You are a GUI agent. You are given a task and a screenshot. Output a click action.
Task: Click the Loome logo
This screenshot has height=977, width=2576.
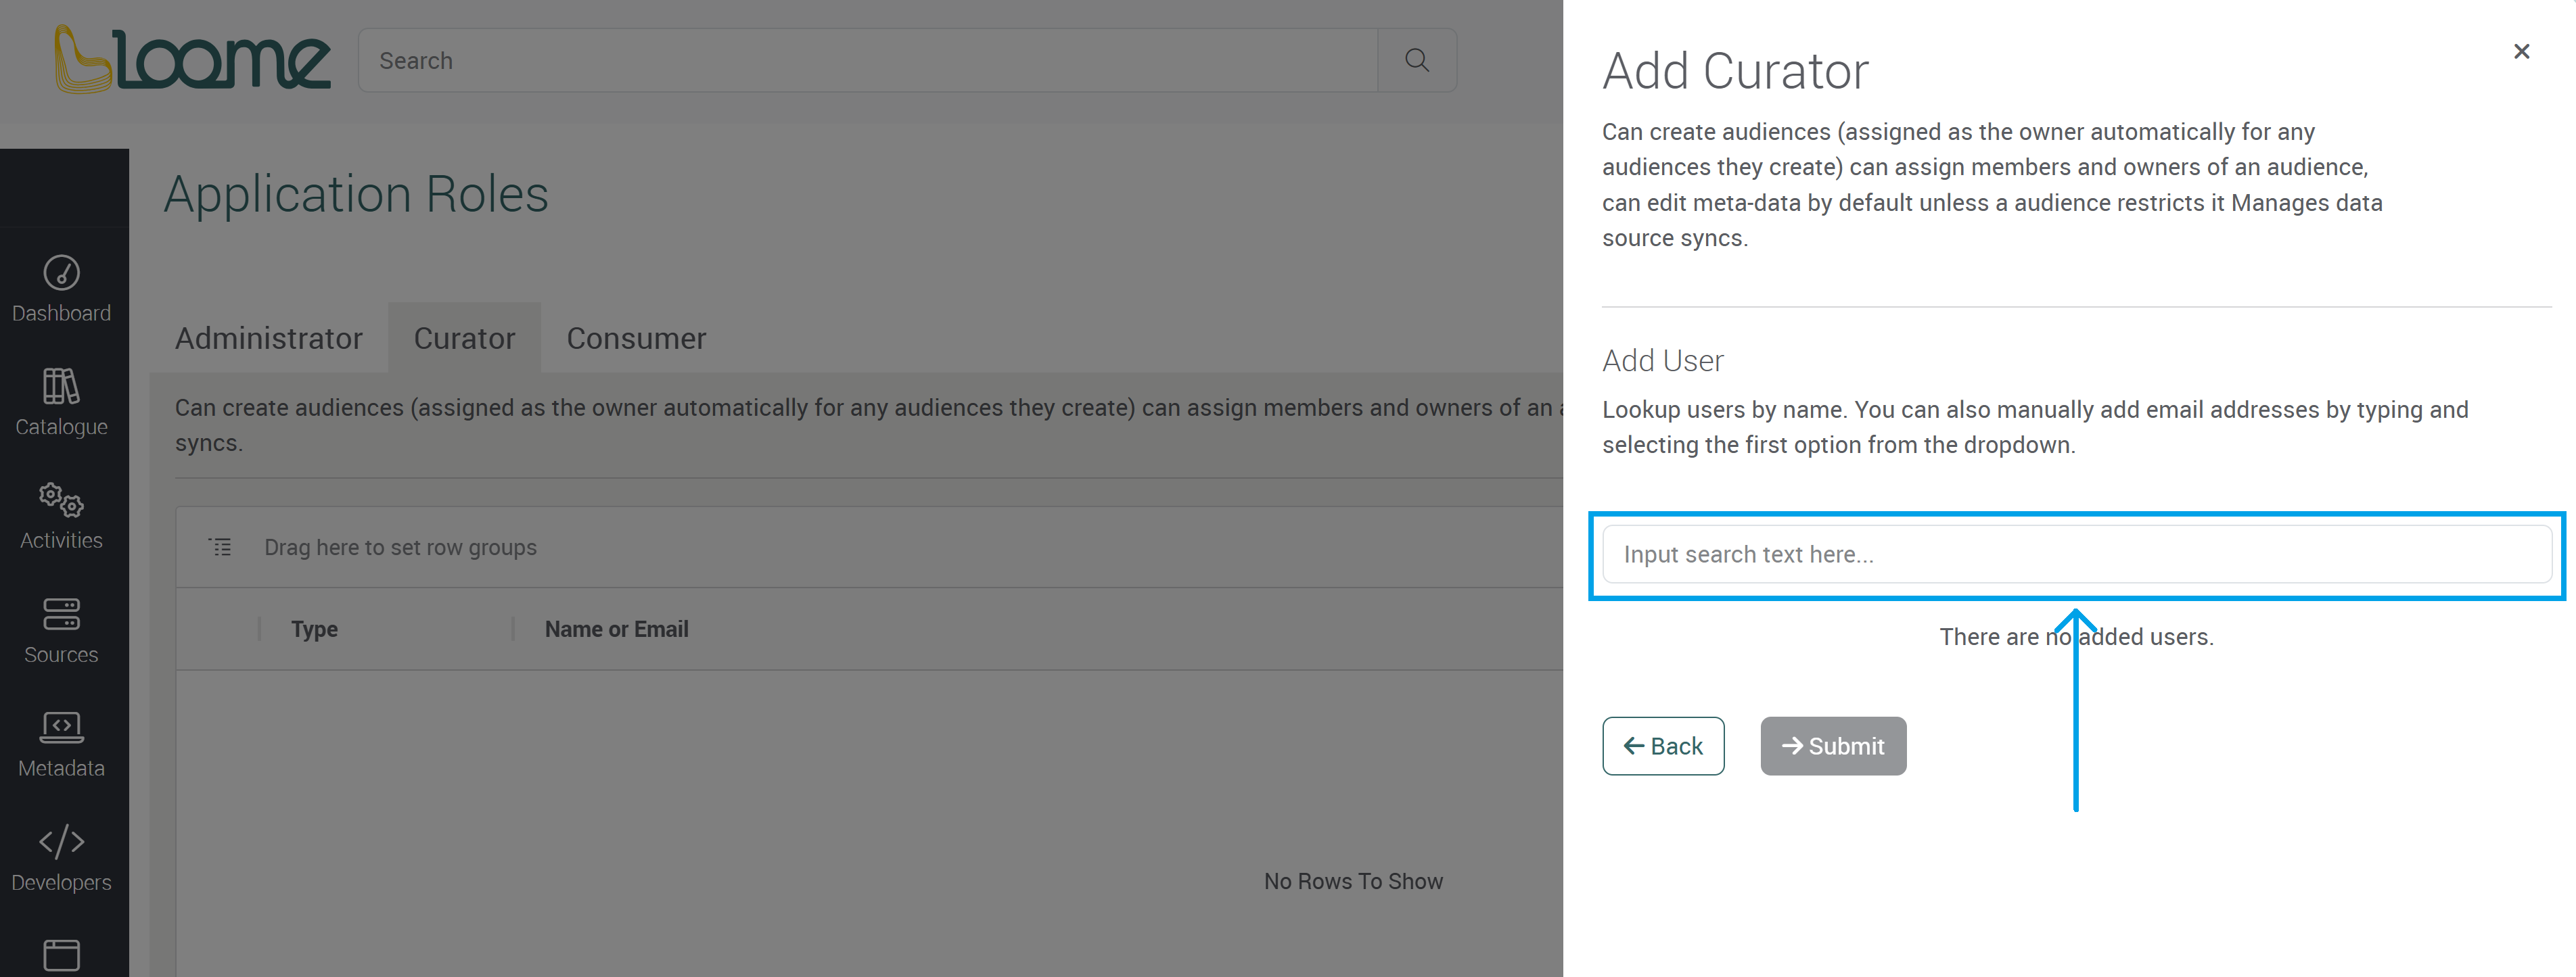point(191,59)
